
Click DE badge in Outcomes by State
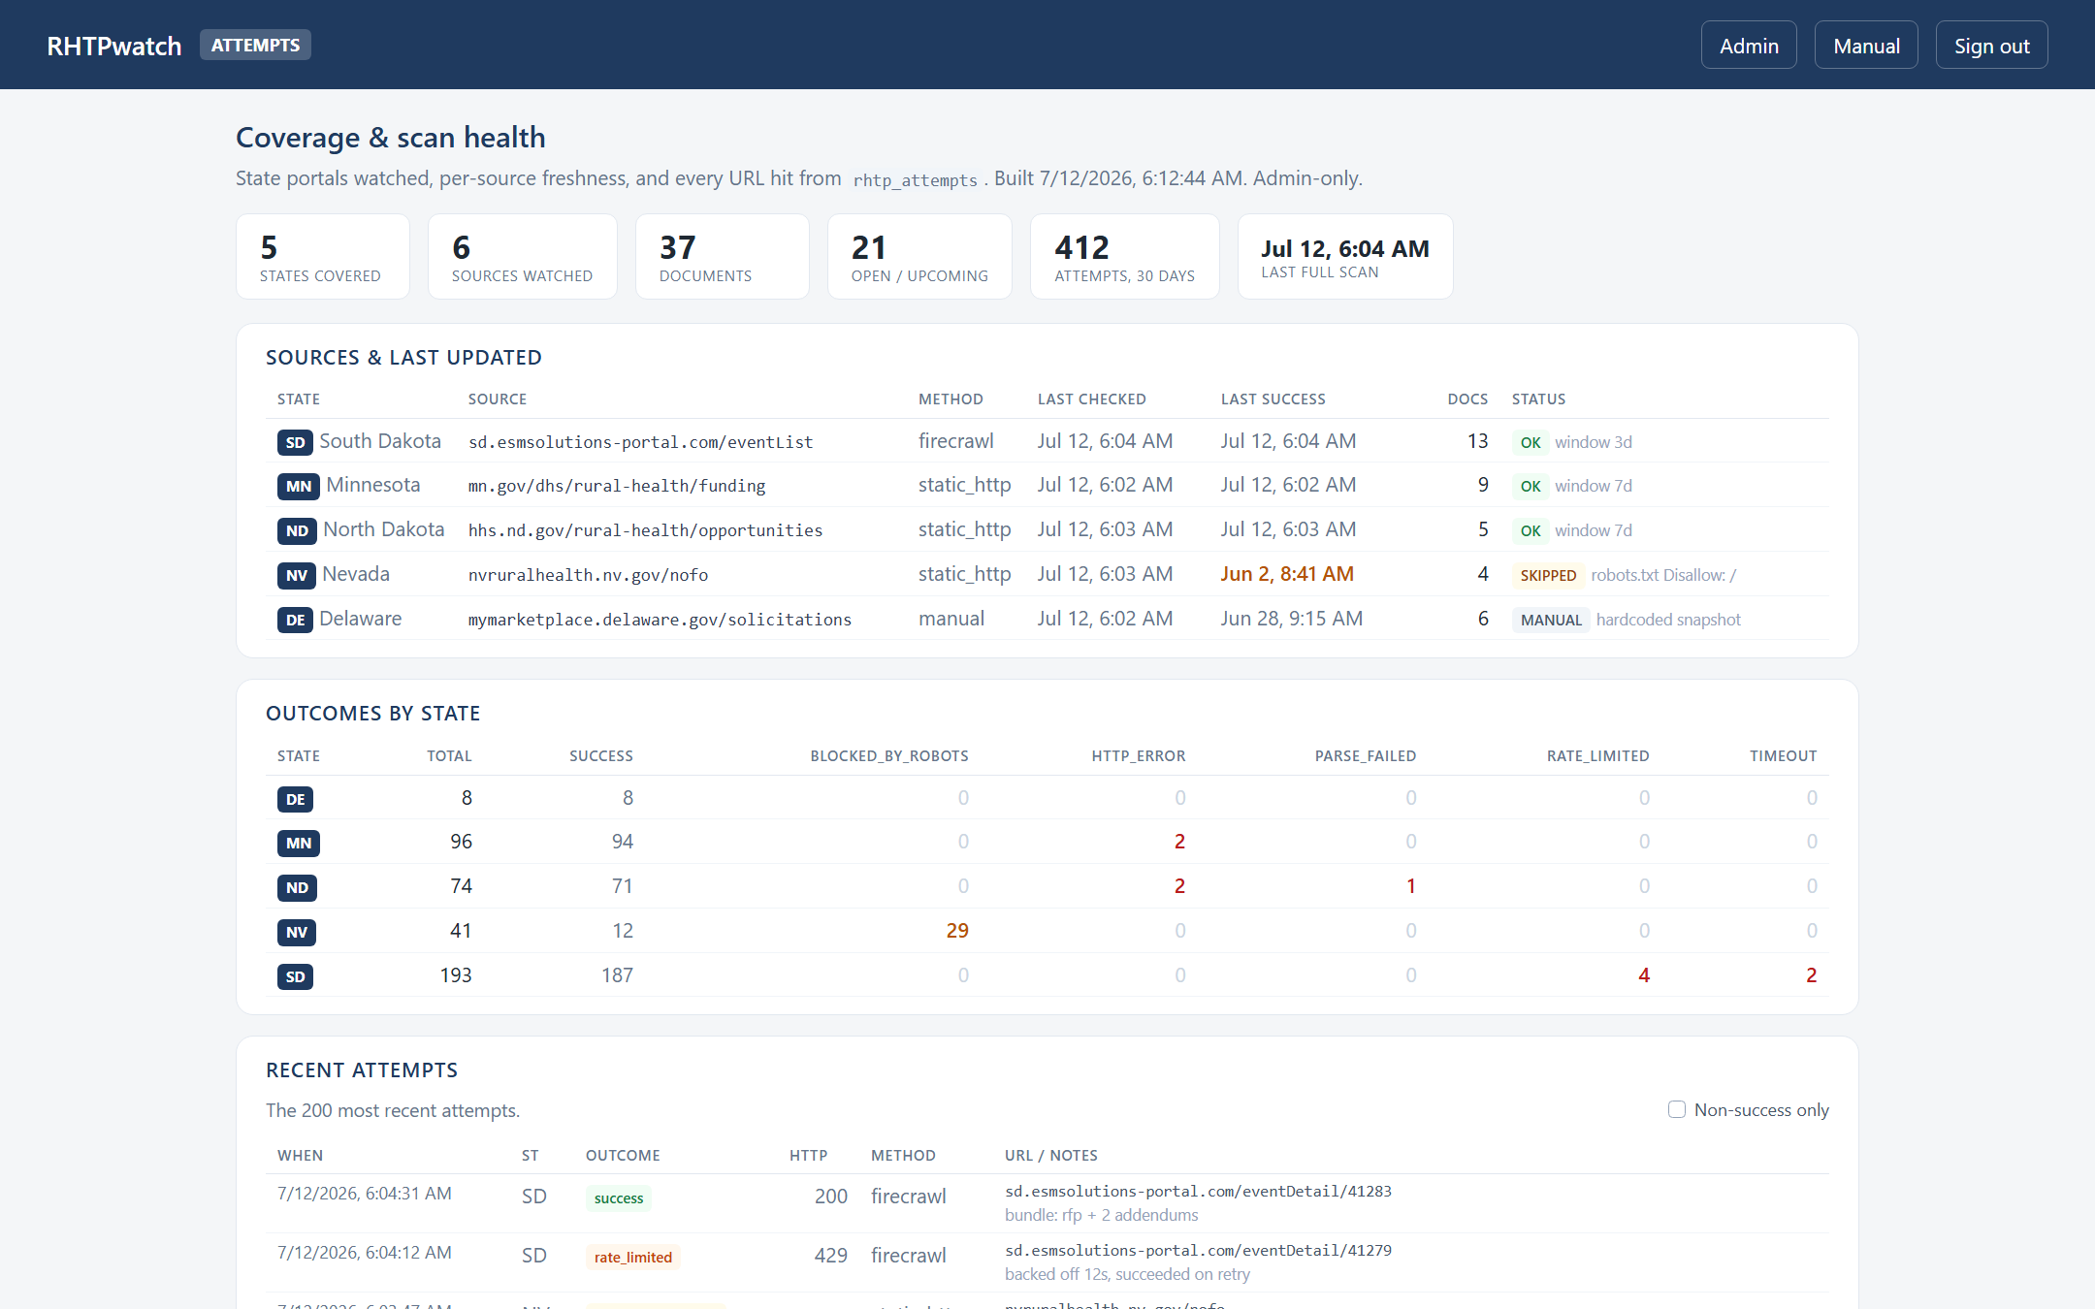tap(295, 799)
